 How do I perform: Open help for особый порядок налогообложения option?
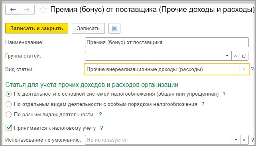(203, 104)
